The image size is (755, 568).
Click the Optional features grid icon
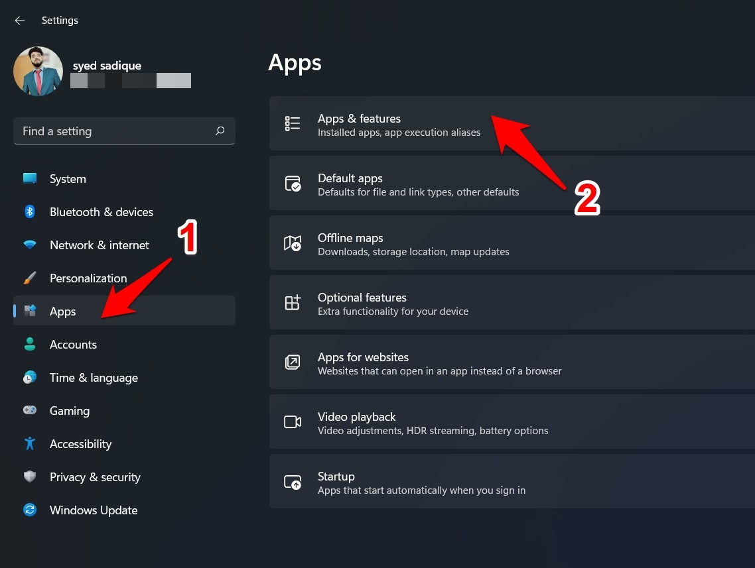tap(293, 302)
